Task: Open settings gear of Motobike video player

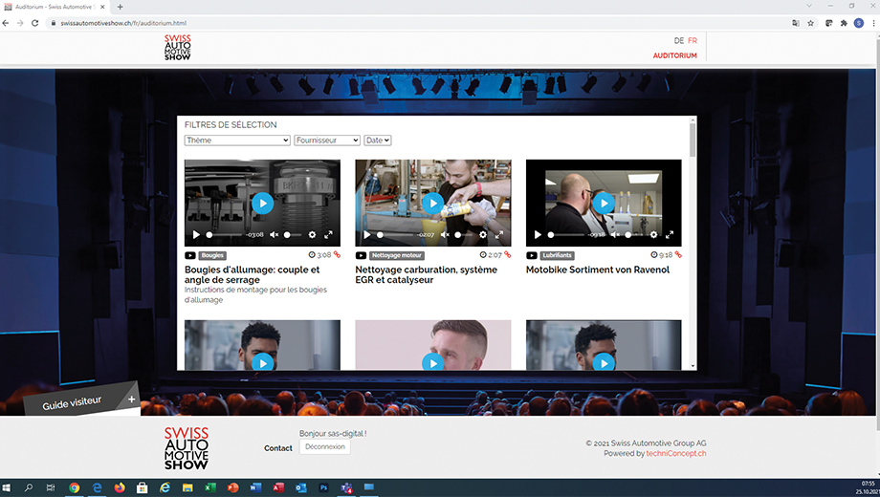Action: point(653,234)
